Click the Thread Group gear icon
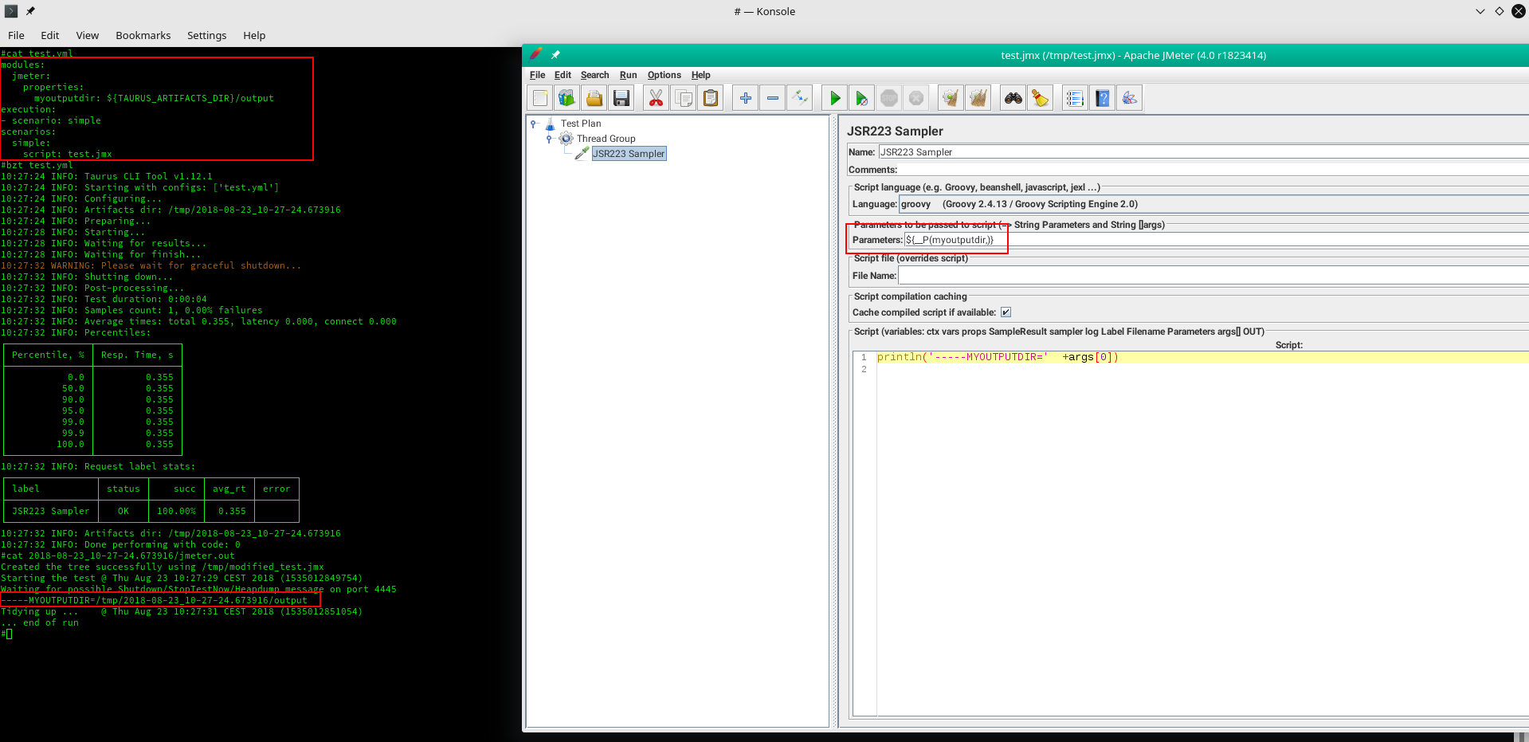Image resolution: width=1529 pixels, height=742 pixels. (x=567, y=139)
